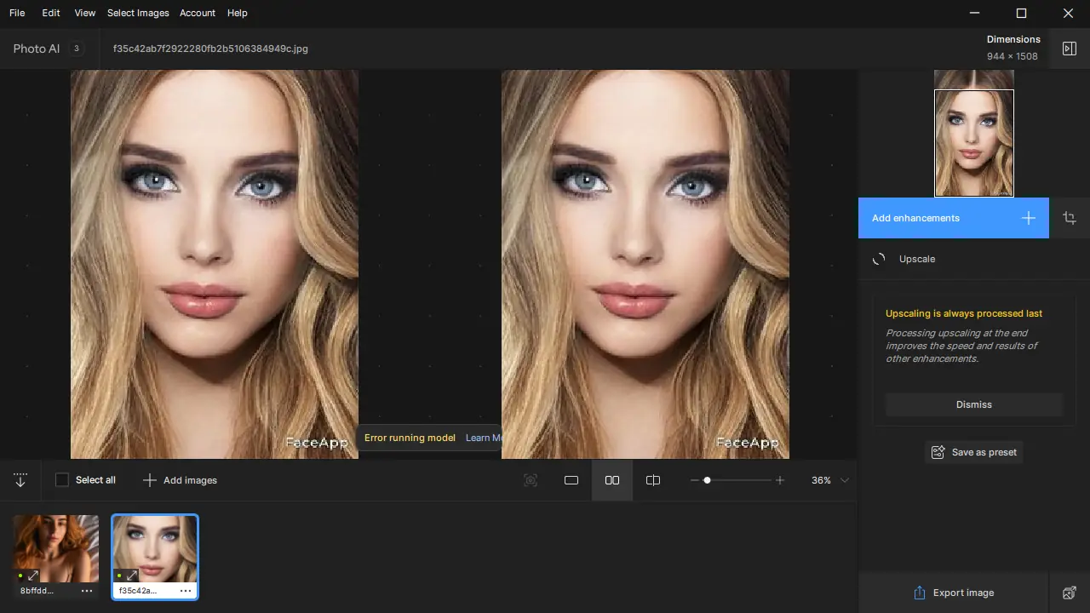This screenshot has height=613, width=1090.
Task: Switch to single image view icon
Action: pyautogui.click(x=571, y=480)
